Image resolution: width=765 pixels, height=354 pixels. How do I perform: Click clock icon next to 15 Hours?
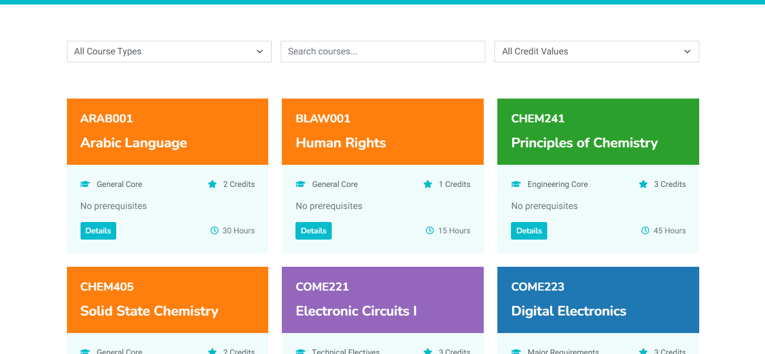[430, 231]
